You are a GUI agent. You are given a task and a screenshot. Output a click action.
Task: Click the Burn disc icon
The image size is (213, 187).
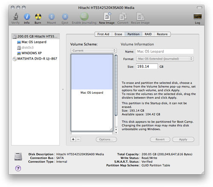tap(38, 17)
